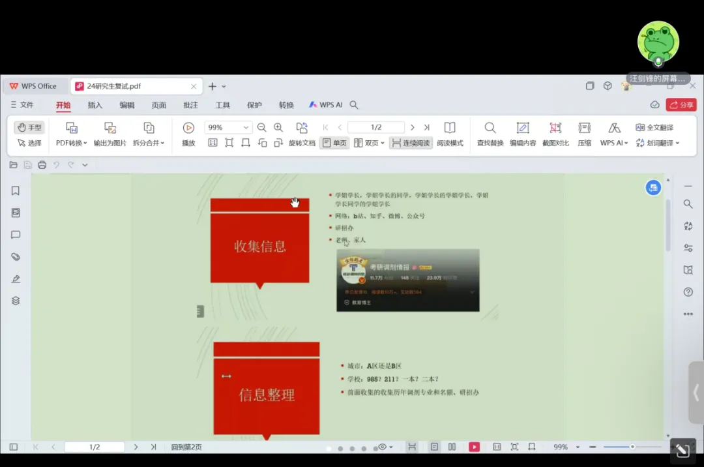Select the 截图对比 tool
The image size is (704, 467).
click(x=555, y=128)
